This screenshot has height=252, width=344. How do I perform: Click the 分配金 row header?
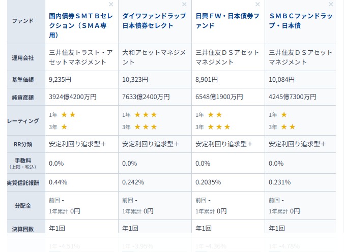point(22,206)
